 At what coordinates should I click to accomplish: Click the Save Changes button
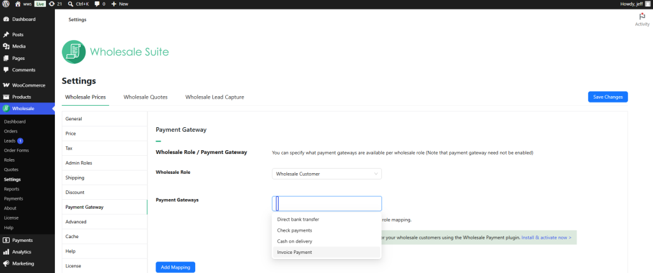pos(608,97)
